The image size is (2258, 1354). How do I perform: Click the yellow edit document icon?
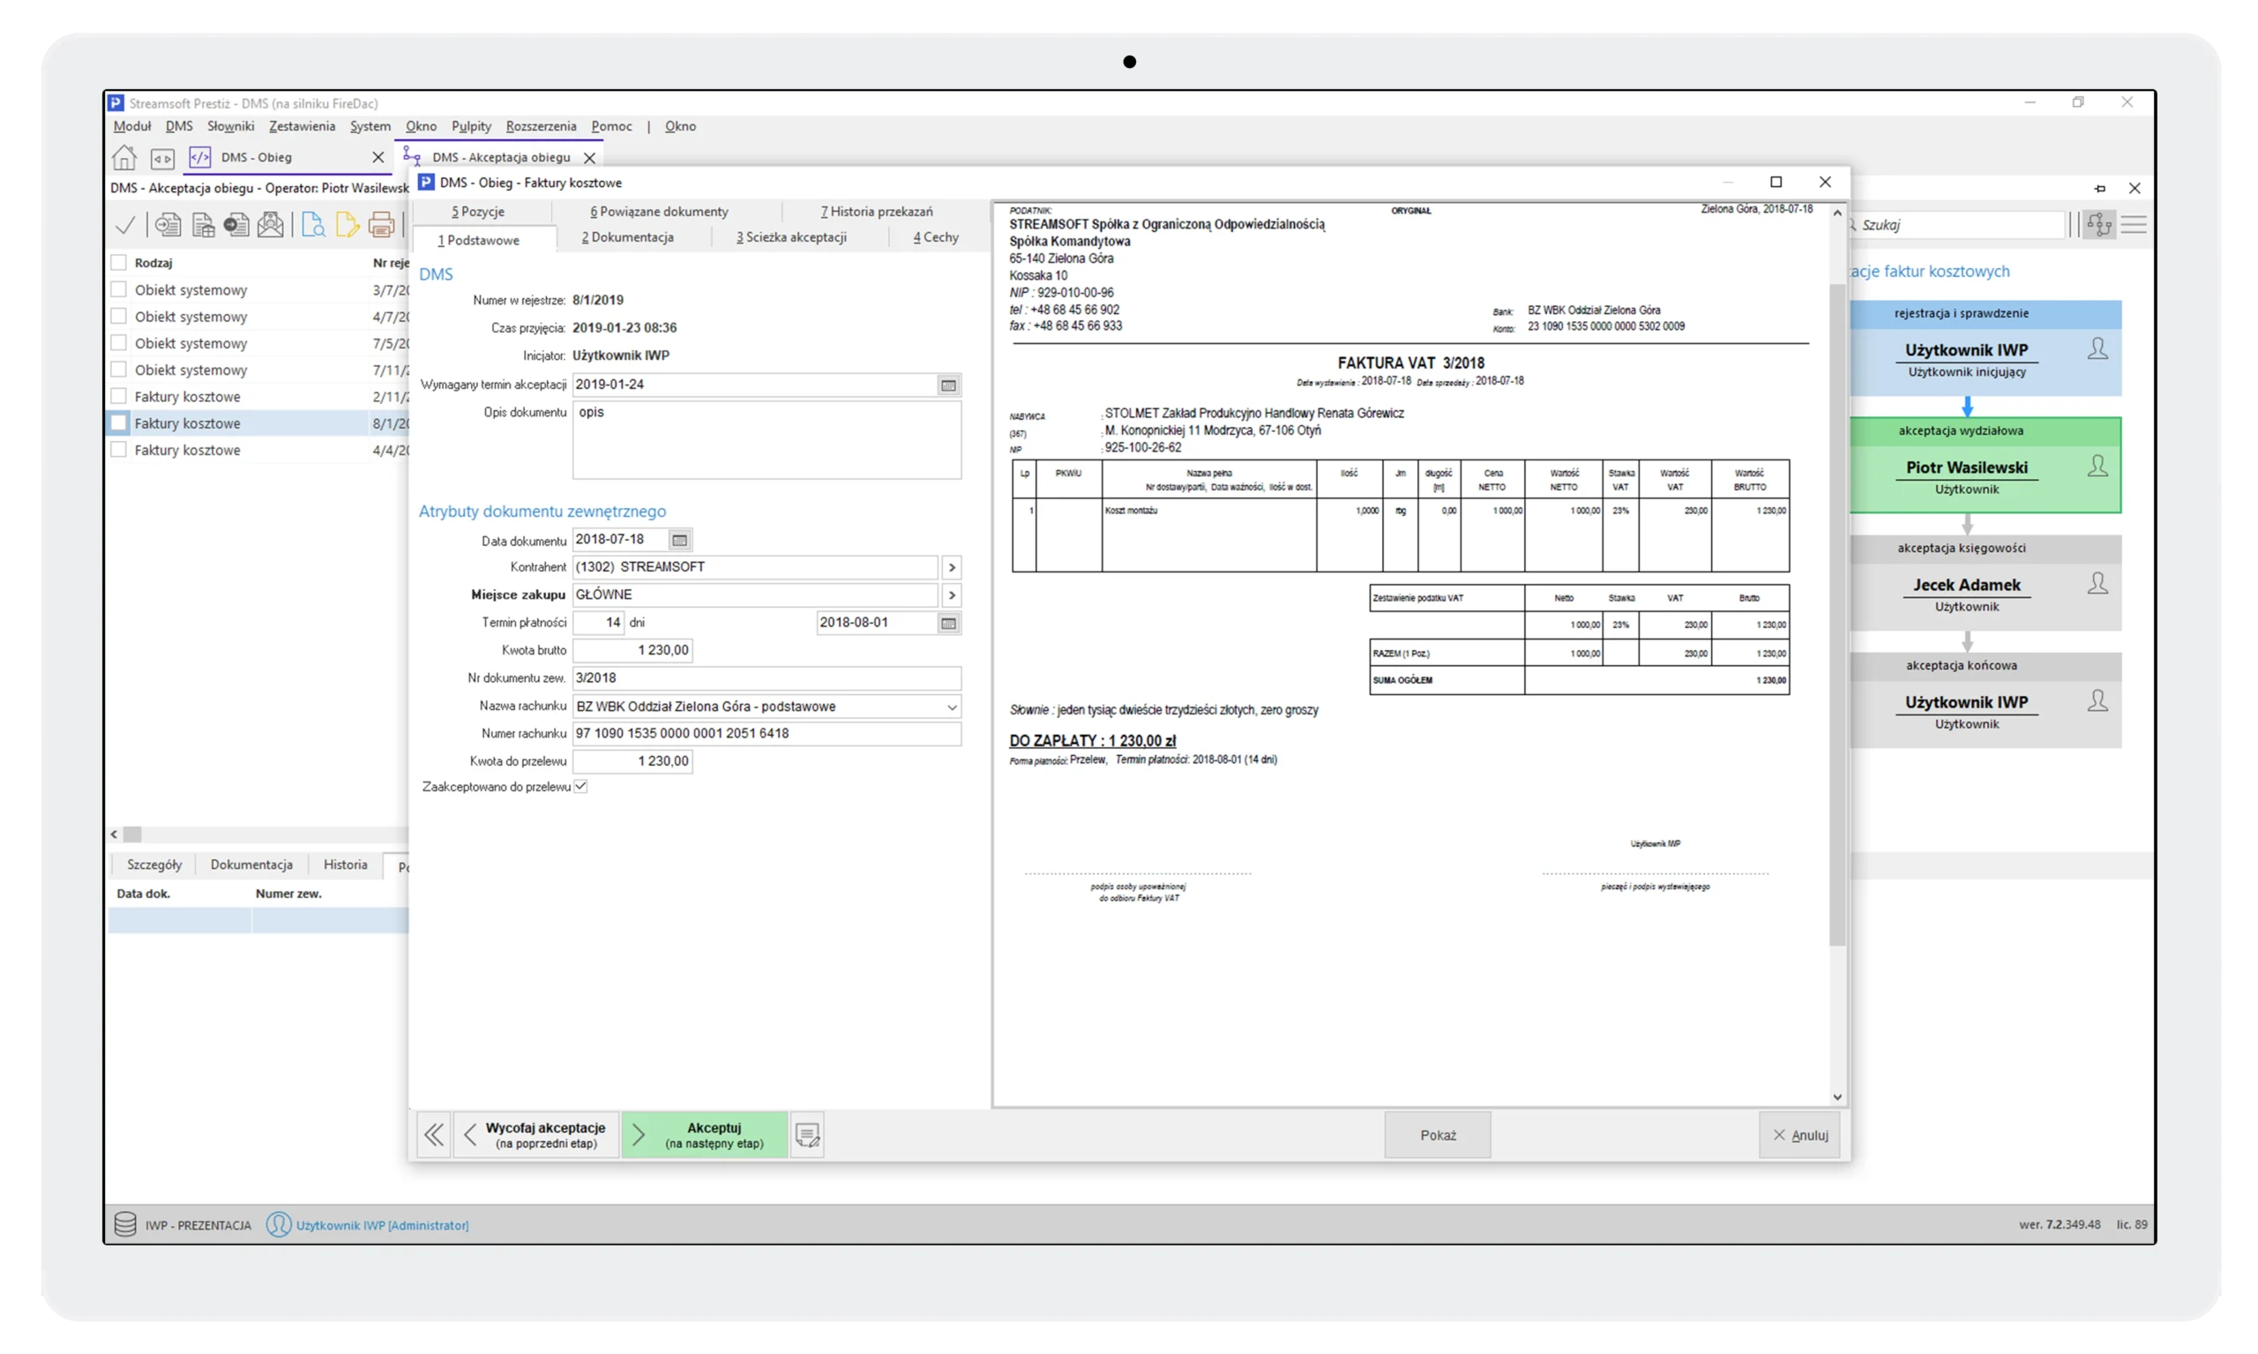tap(347, 224)
